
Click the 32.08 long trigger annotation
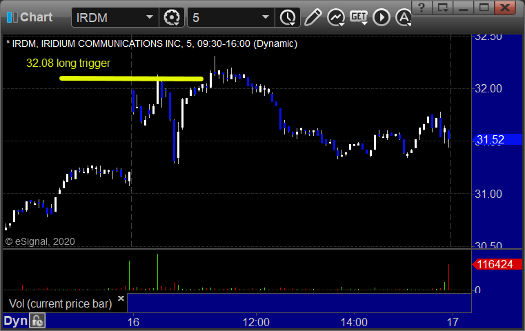68,63
